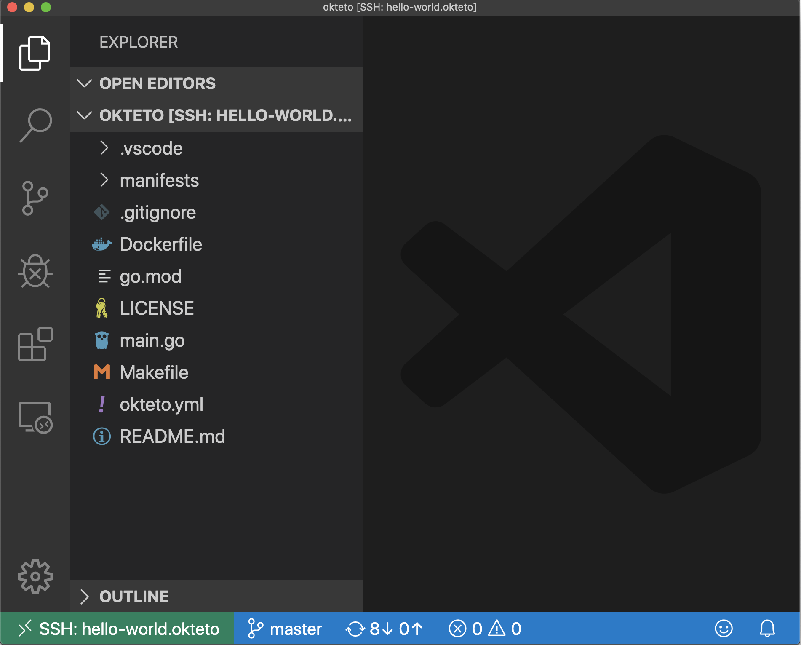This screenshot has height=645, width=801.
Task: Click the exclamation icon beside okteto.yml
Action: click(x=102, y=404)
